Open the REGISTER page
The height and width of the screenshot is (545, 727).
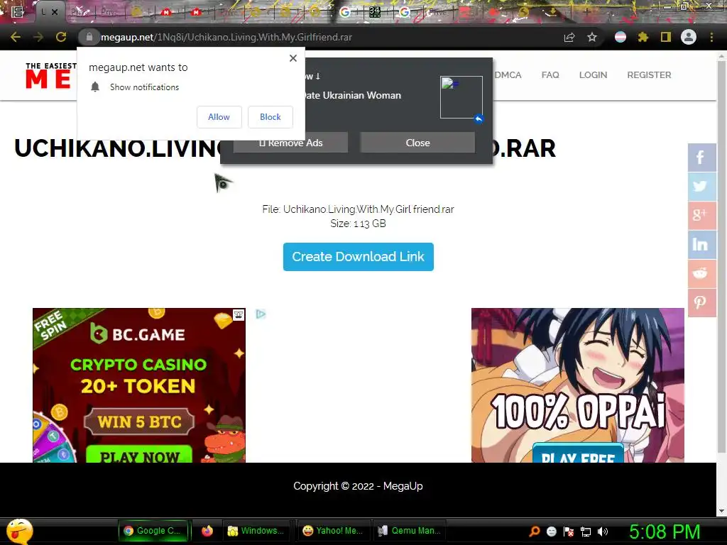click(x=649, y=75)
